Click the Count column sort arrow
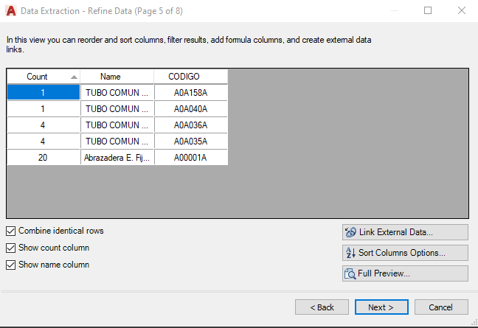Screen dimensions: 478x328 [74, 77]
